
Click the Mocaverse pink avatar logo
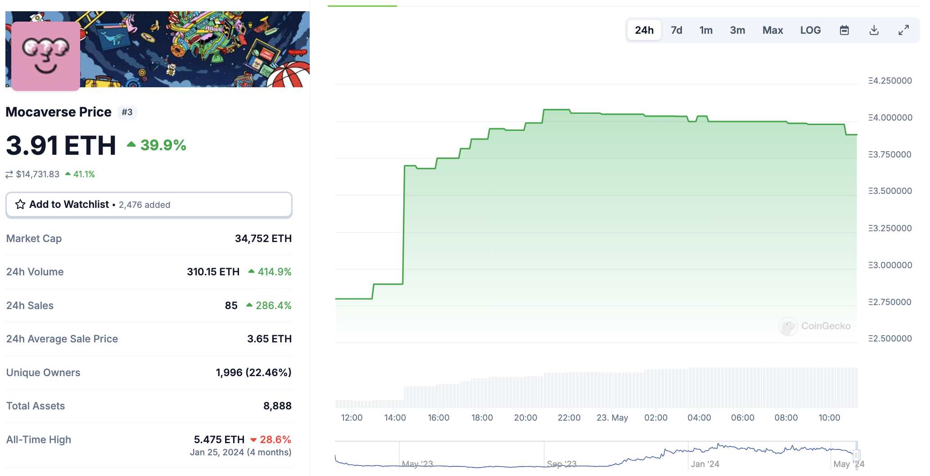click(x=45, y=56)
